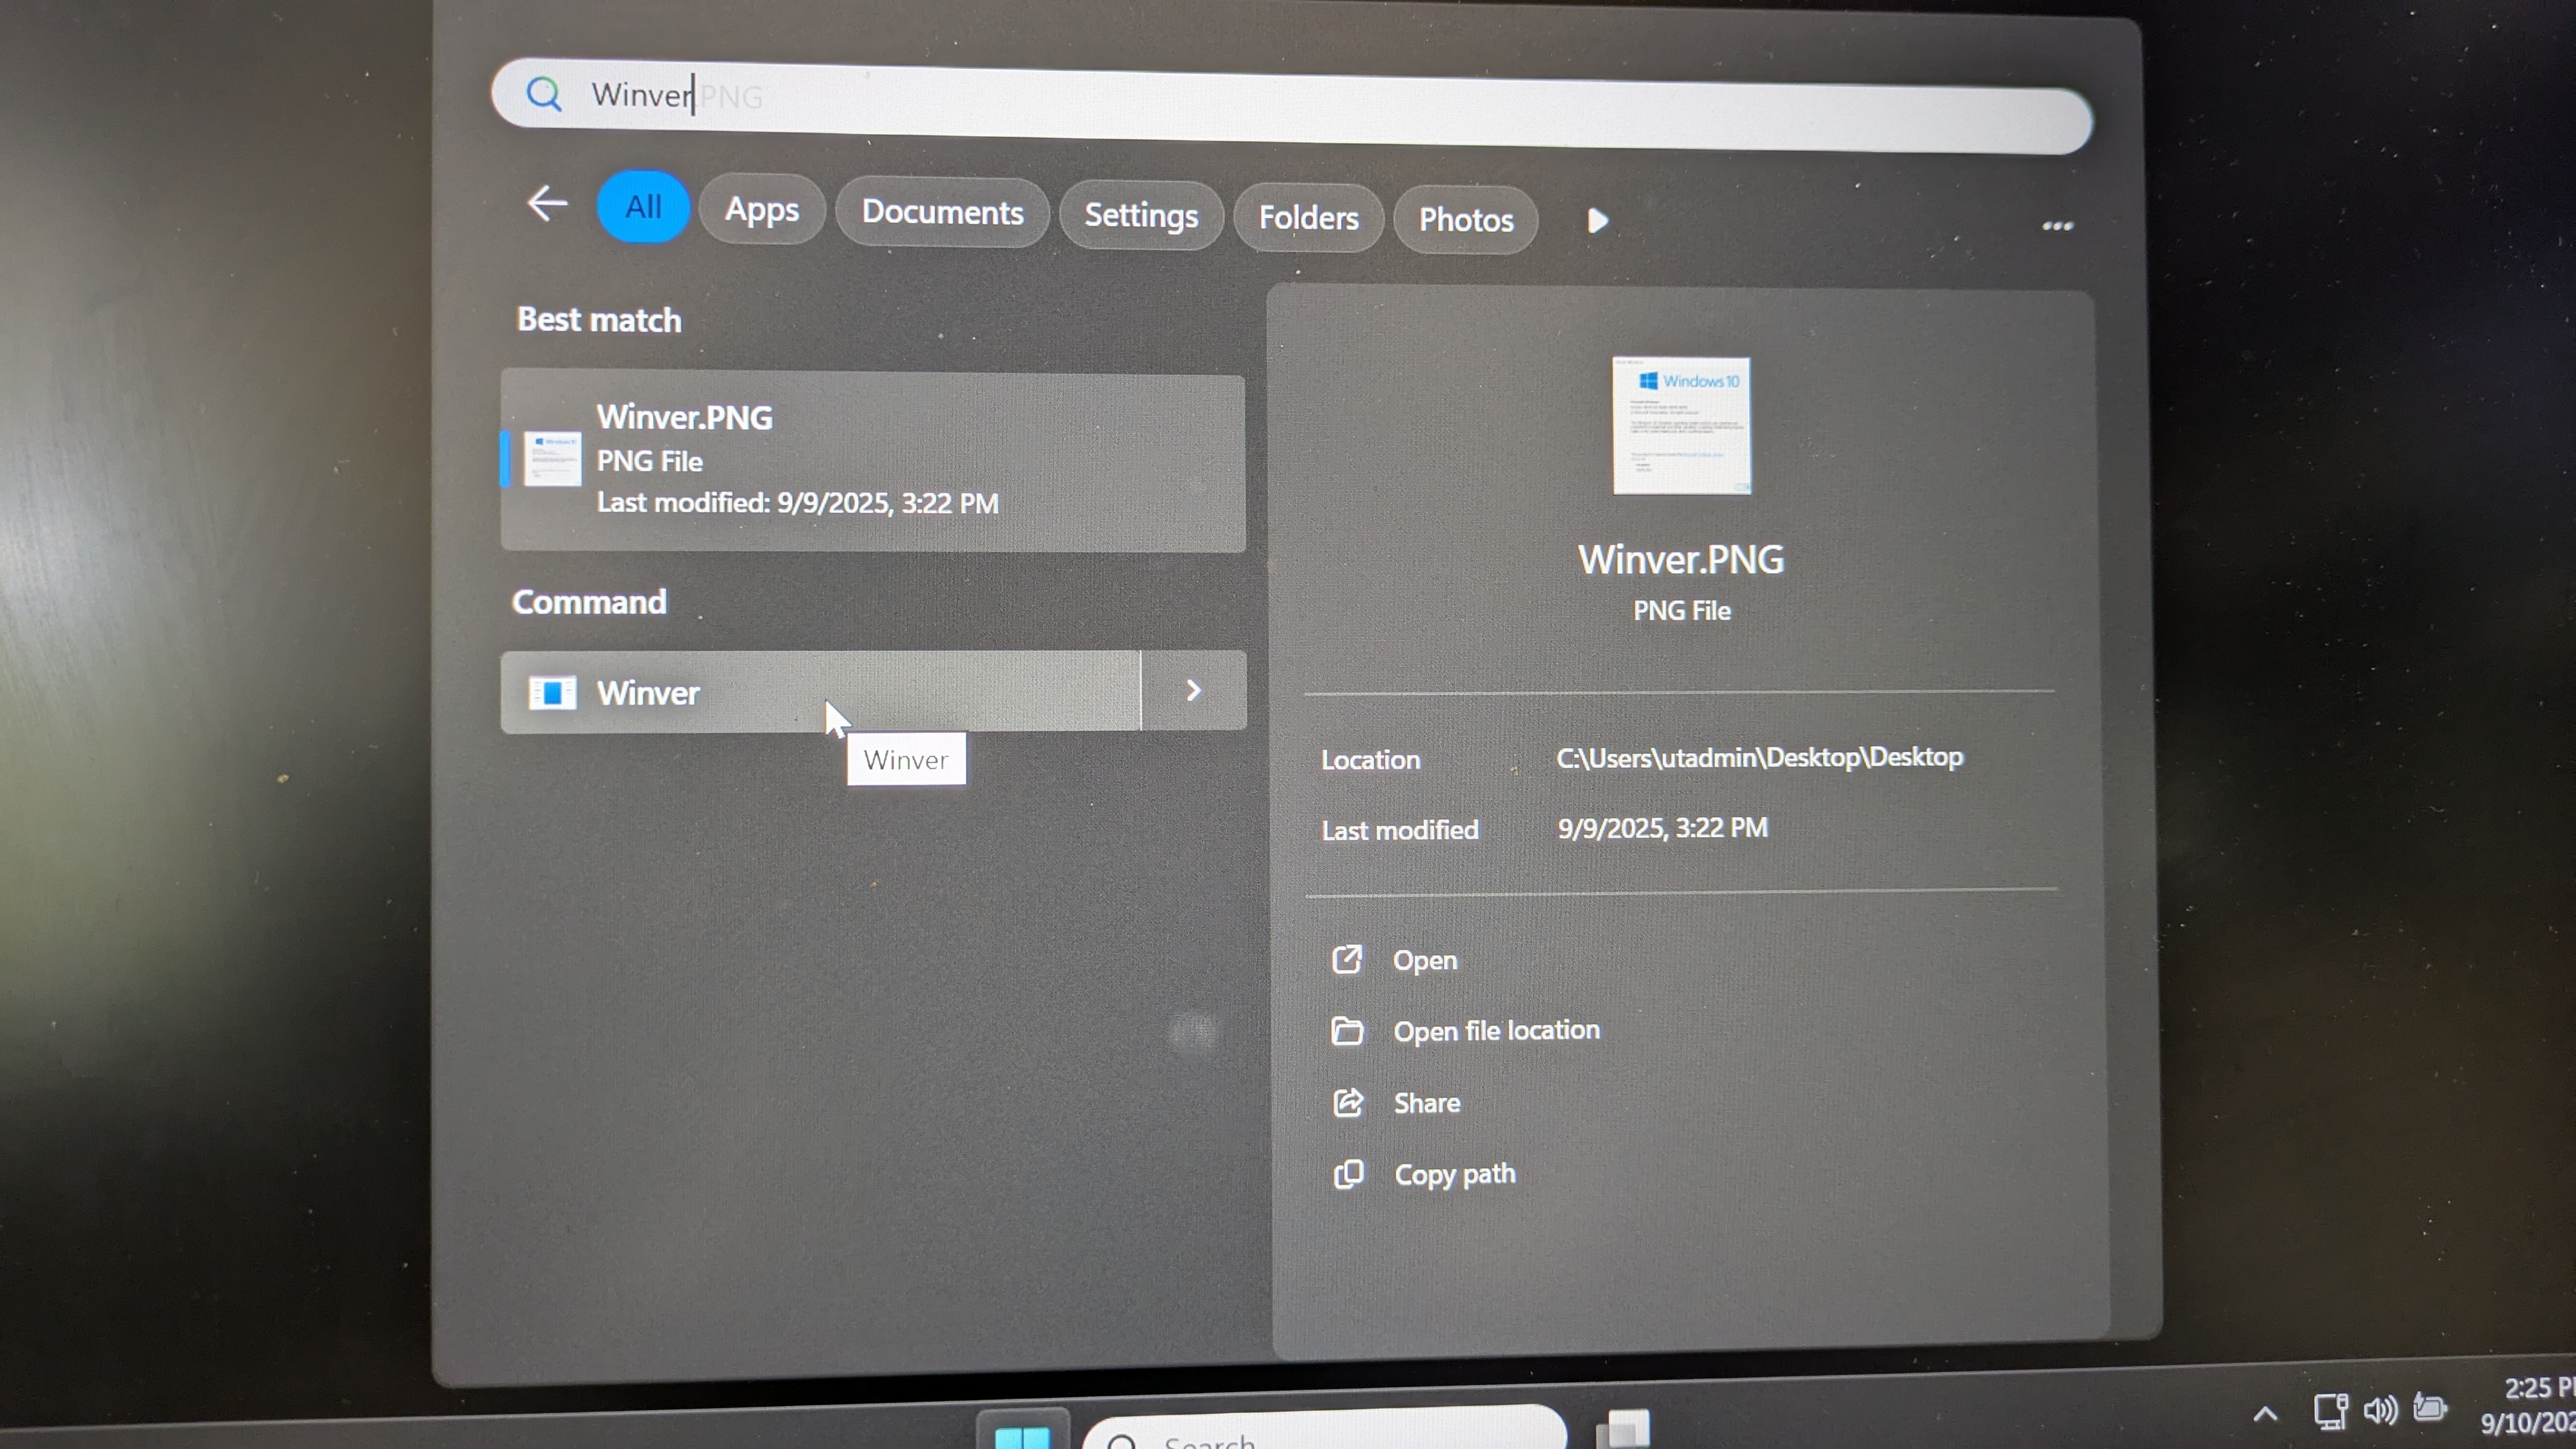Switch to the Documents filter tab
The image size is (2576, 1449).
942,212
